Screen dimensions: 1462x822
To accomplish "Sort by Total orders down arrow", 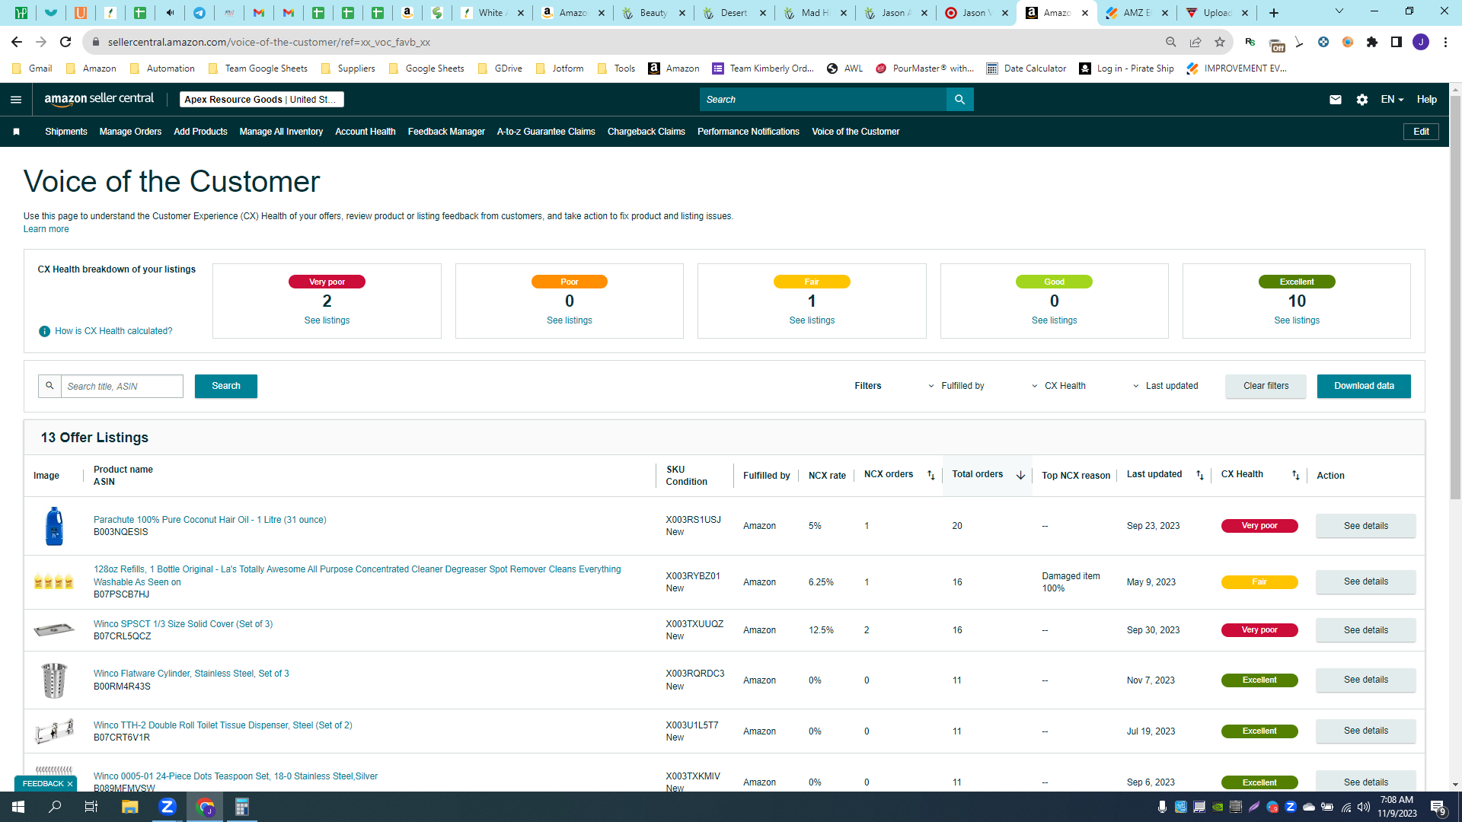I will pyautogui.click(x=1020, y=475).
